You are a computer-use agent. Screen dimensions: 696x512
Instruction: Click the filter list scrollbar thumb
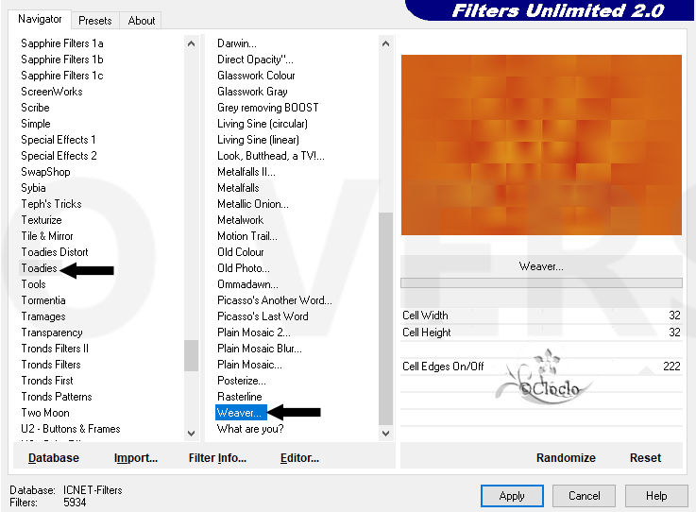point(385,318)
